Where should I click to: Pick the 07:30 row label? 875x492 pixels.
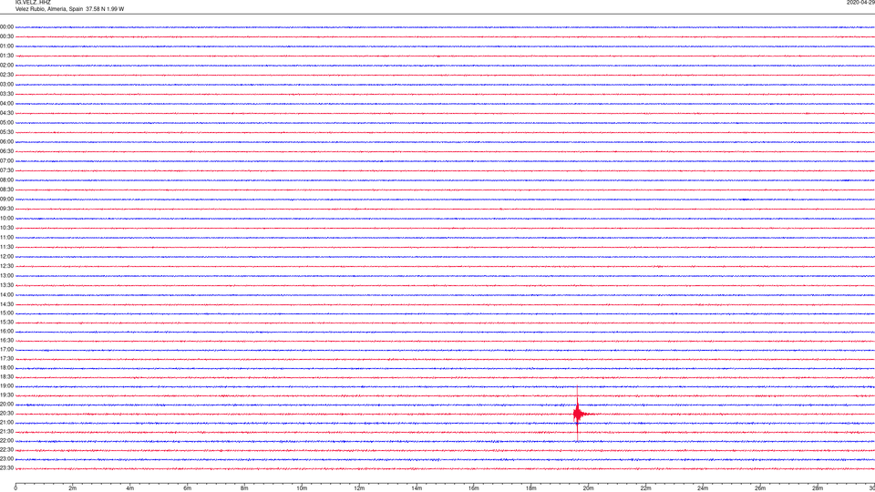click(x=6, y=170)
